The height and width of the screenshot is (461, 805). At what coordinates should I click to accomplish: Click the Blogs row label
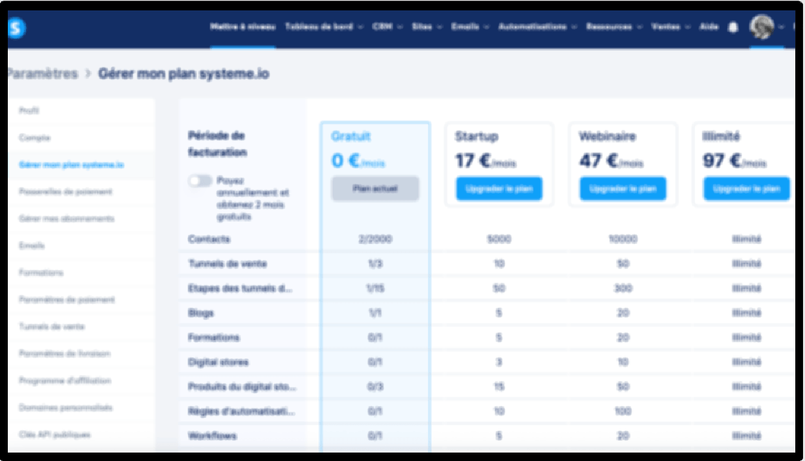click(x=201, y=313)
